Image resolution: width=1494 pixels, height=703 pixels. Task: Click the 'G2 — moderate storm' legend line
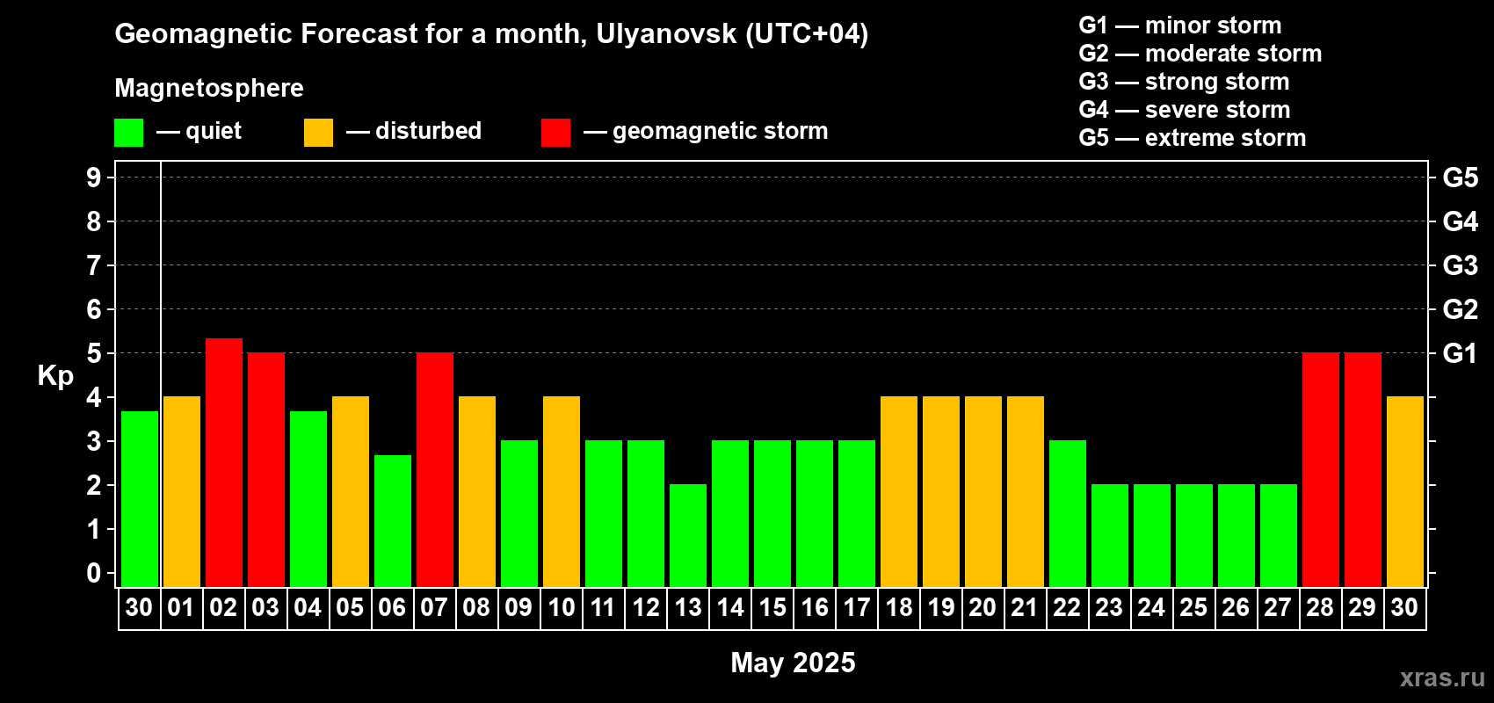pos(1200,54)
